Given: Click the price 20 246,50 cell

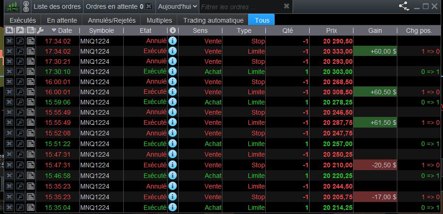Looking at the screenshot, I should pyautogui.click(x=331, y=112).
